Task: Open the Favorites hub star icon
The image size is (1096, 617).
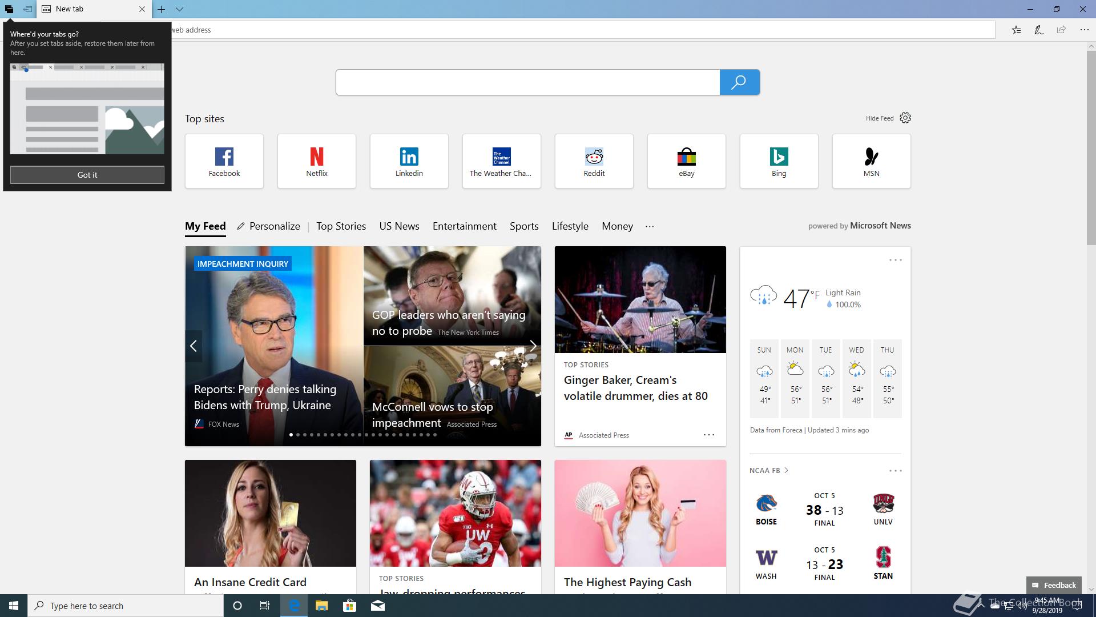Action: [1016, 30]
